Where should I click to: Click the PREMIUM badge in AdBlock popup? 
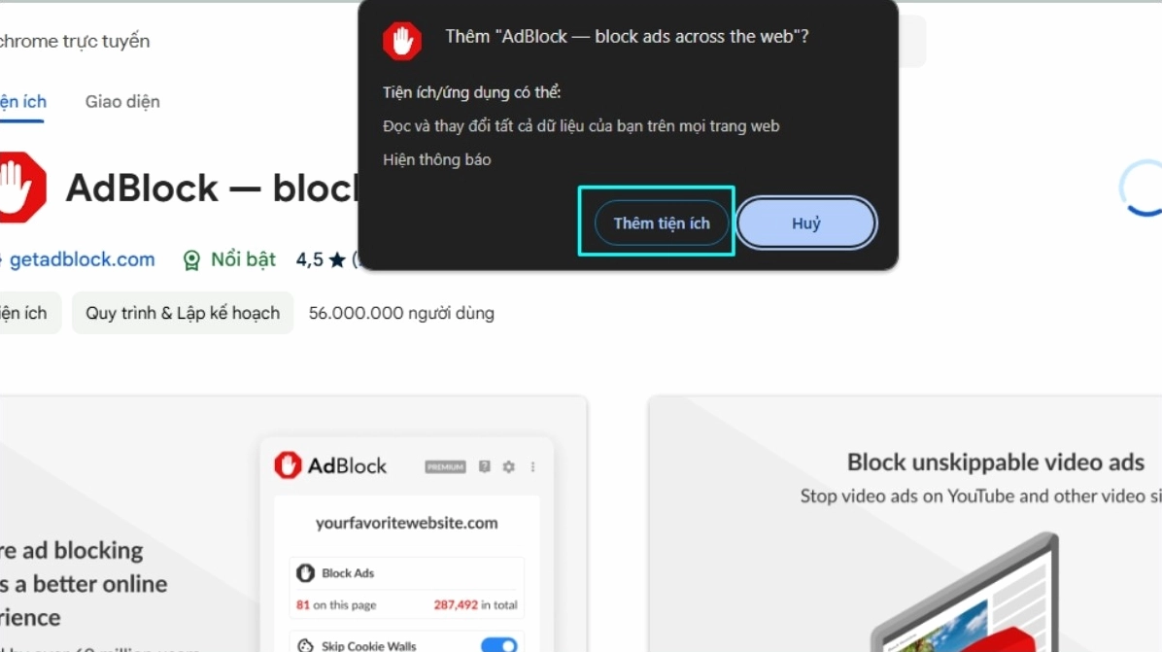pyautogui.click(x=445, y=466)
